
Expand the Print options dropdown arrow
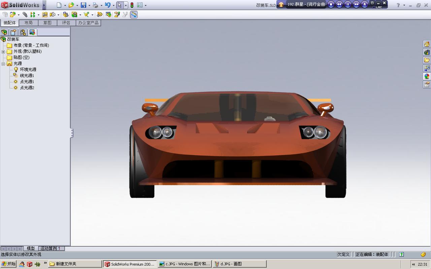(101, 5)
